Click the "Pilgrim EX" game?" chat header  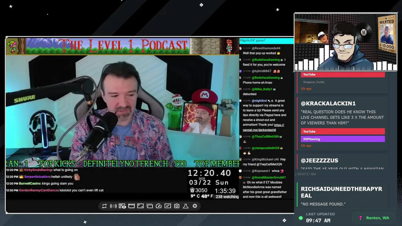pos(253,40)
